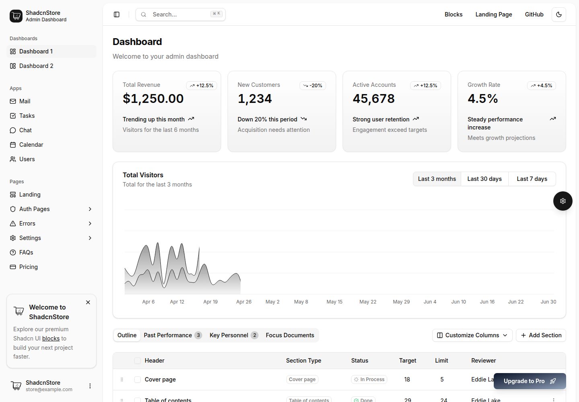Open Blocks link in top nav

click(454, 14)
